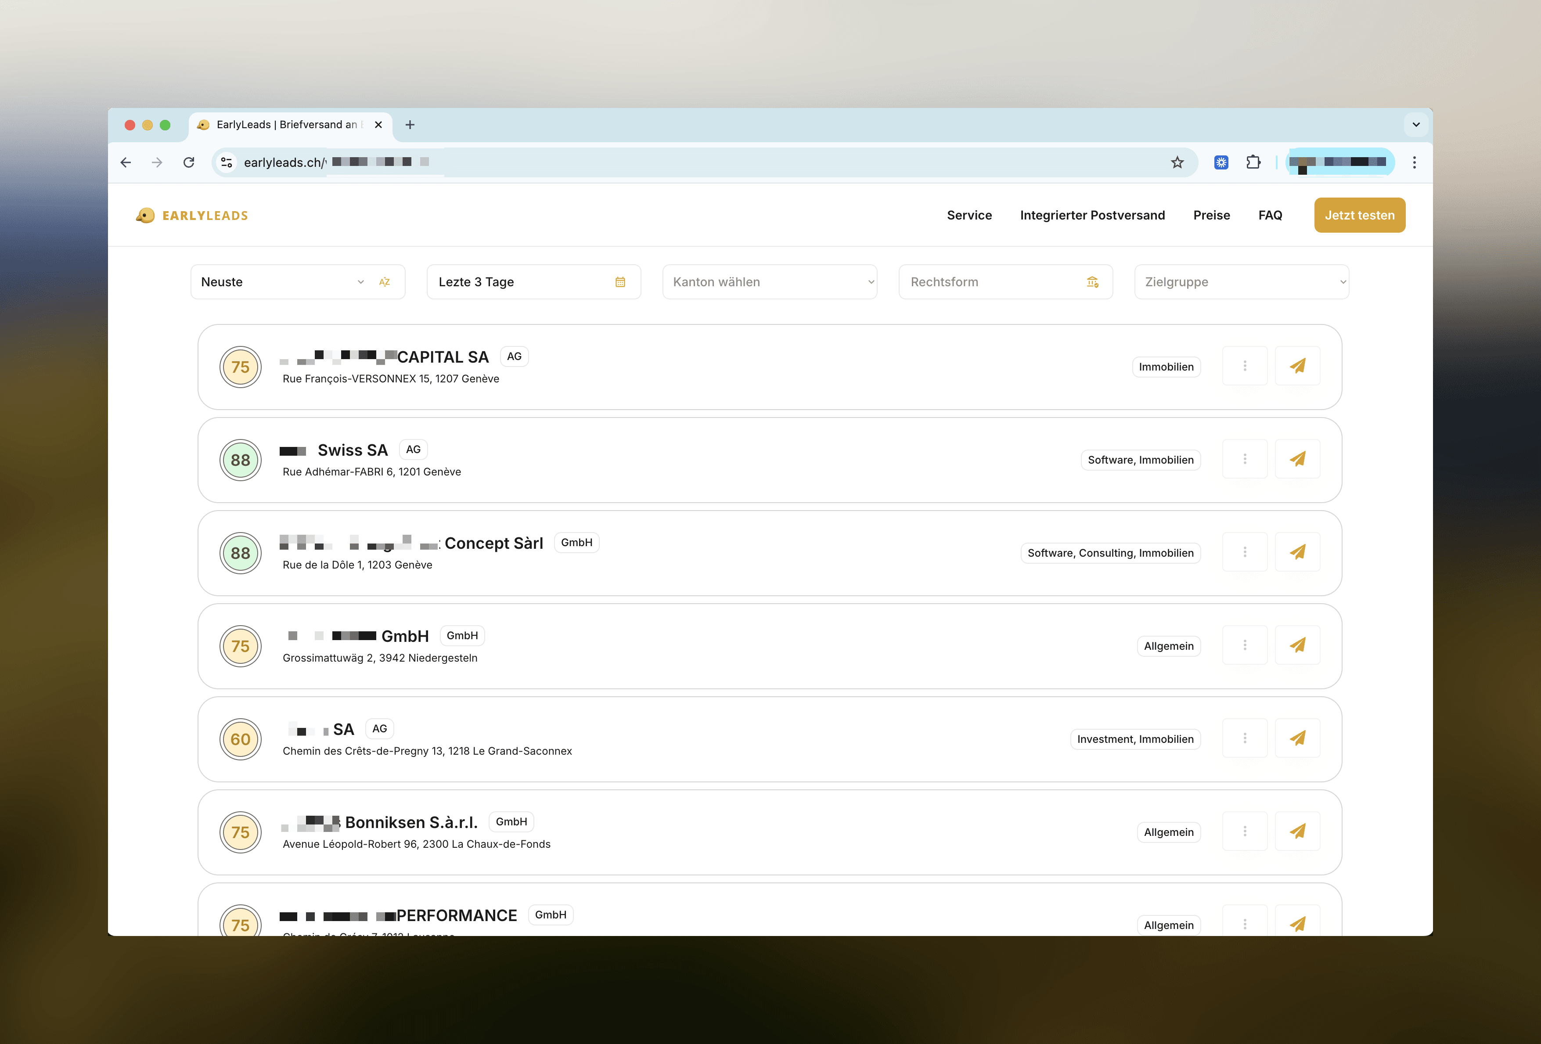Click A-Z sort icon beside Neuste
This screenshot has width=1541, height=1044.
[384, 282]
